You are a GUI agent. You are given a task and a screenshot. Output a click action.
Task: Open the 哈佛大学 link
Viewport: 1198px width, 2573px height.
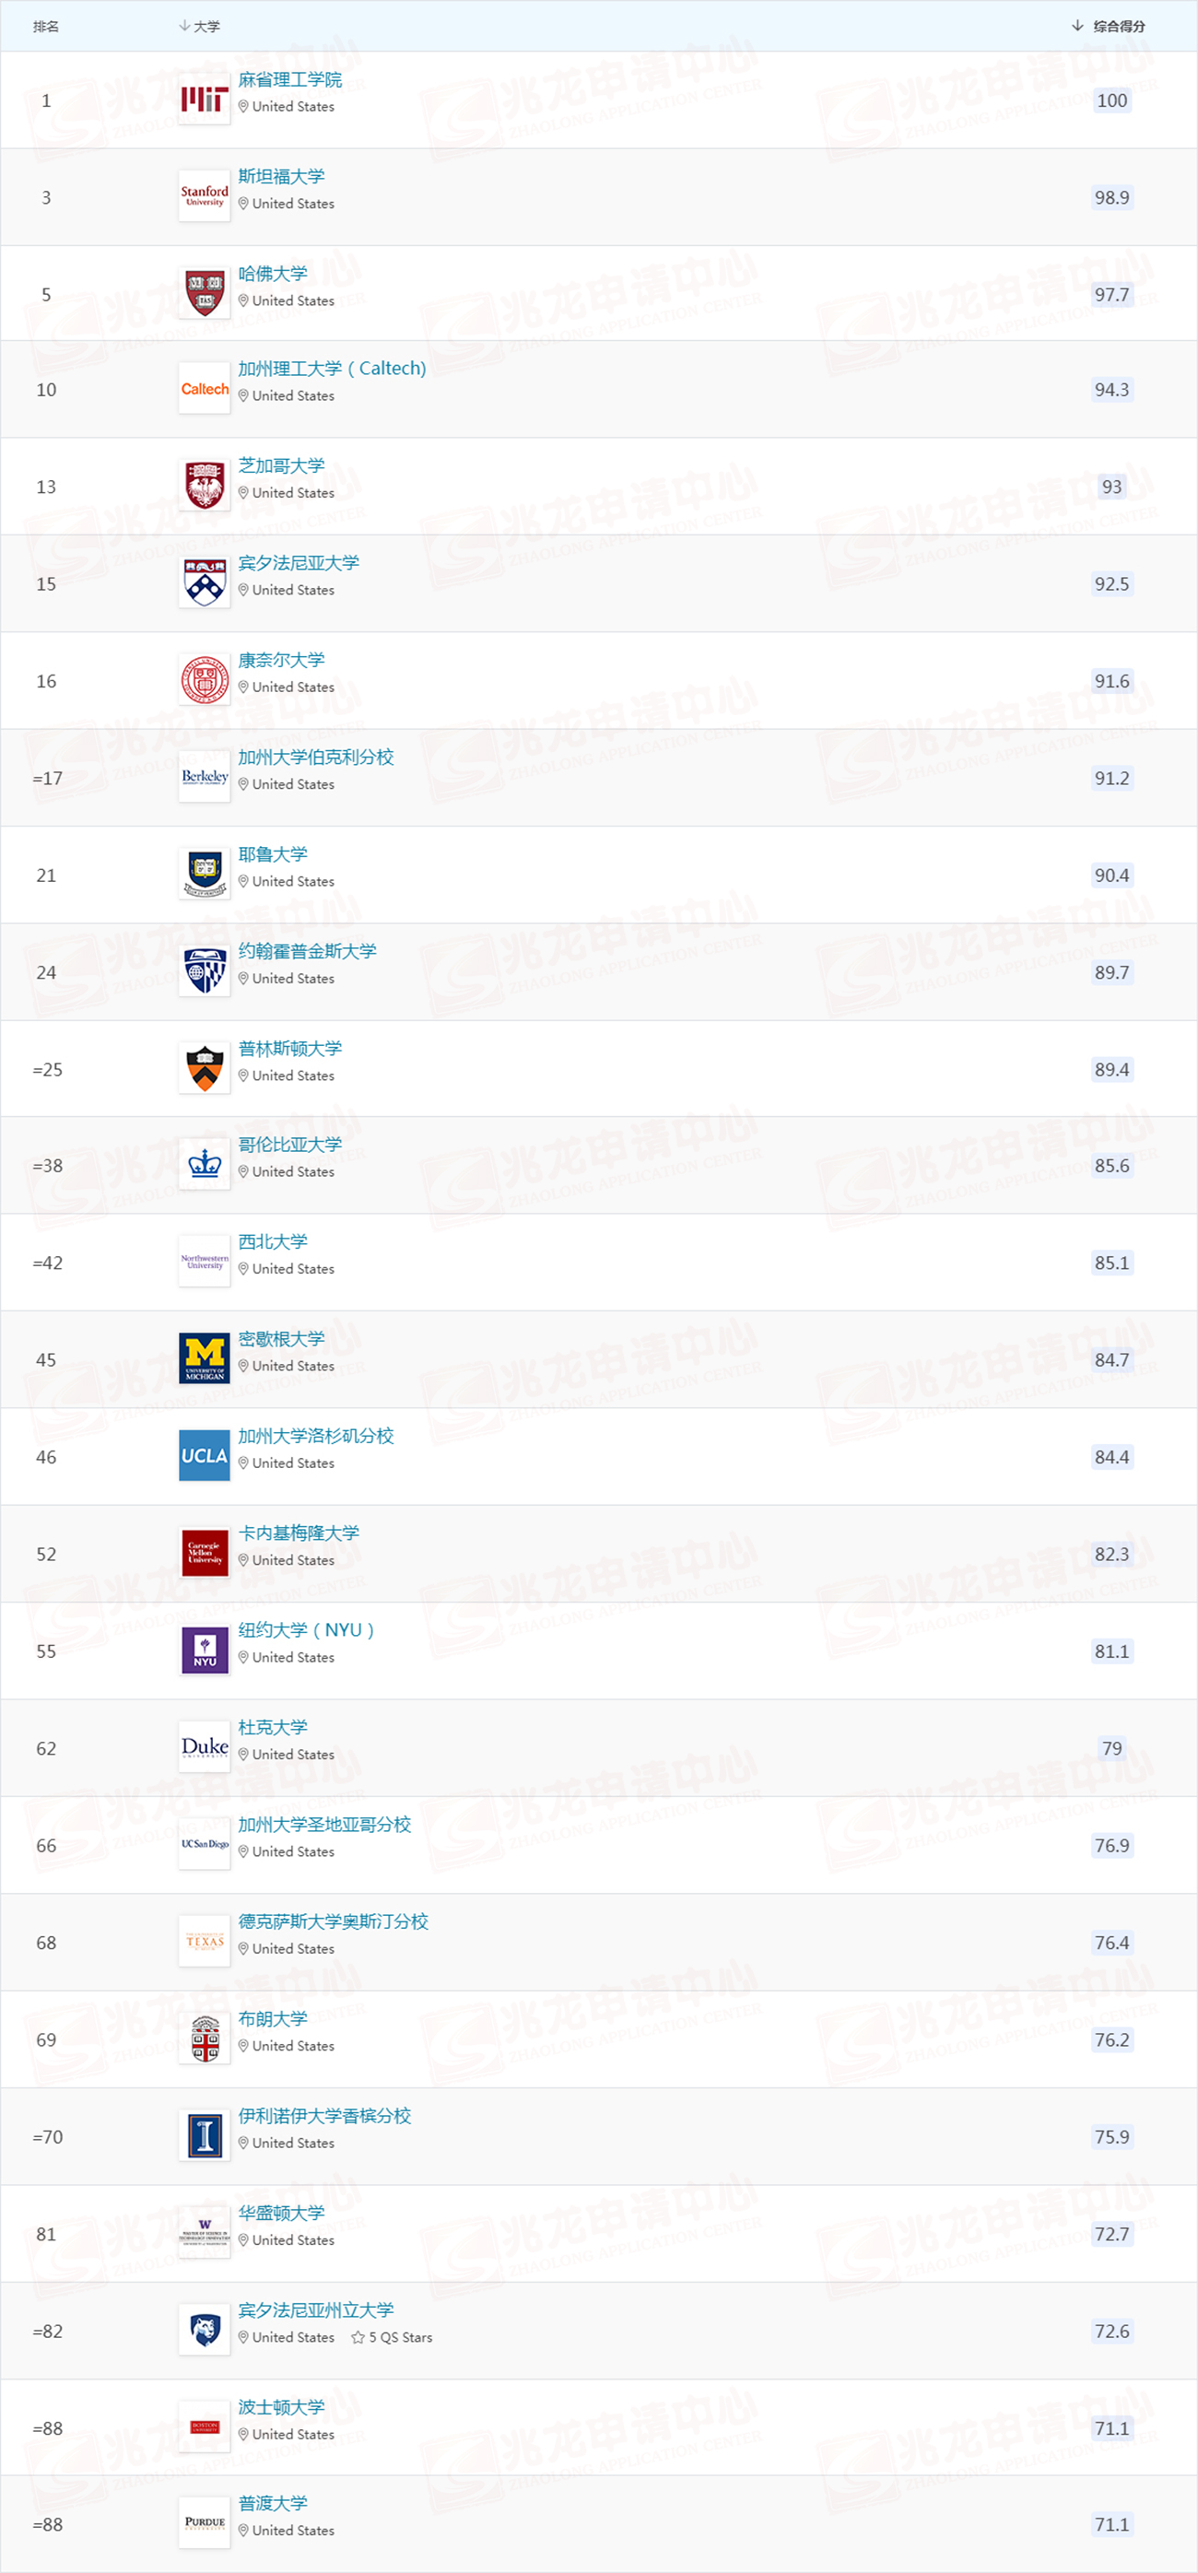(x=273, y=274)
